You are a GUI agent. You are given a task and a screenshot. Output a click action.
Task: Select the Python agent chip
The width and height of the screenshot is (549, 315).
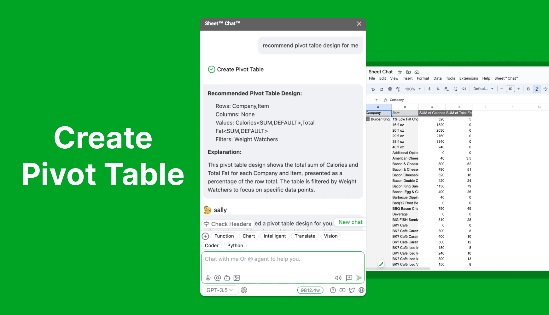click(235, 246)
